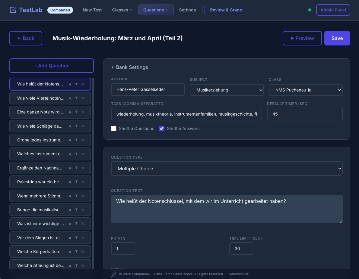Screen dimensions: 359x279
Task: Remove 'Wie viele Schläge da...' question
Action: tap(83, 126)
